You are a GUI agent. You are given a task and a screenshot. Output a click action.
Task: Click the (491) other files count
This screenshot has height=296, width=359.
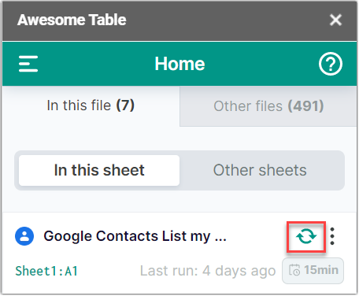305,106
